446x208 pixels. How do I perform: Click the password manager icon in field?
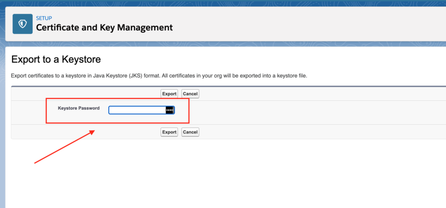tap(169, 110)
